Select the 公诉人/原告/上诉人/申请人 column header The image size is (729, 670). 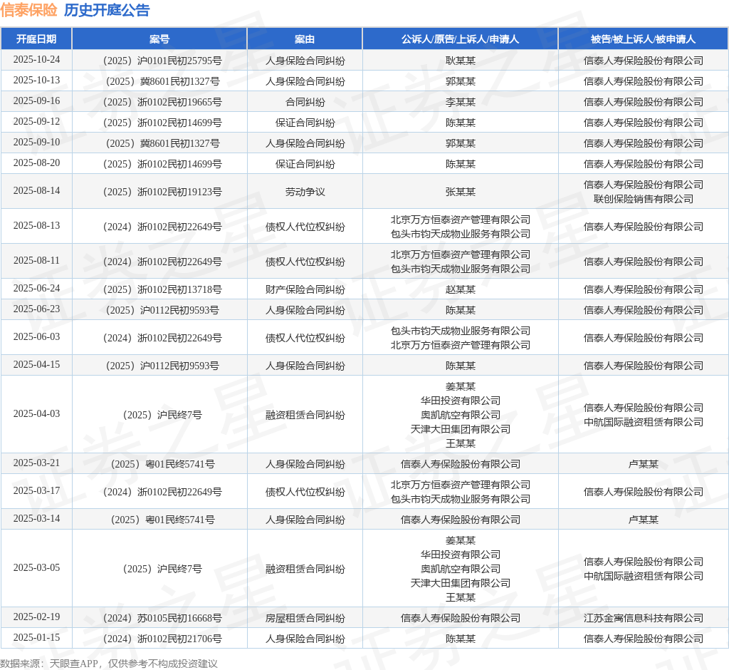click(461, 39)
